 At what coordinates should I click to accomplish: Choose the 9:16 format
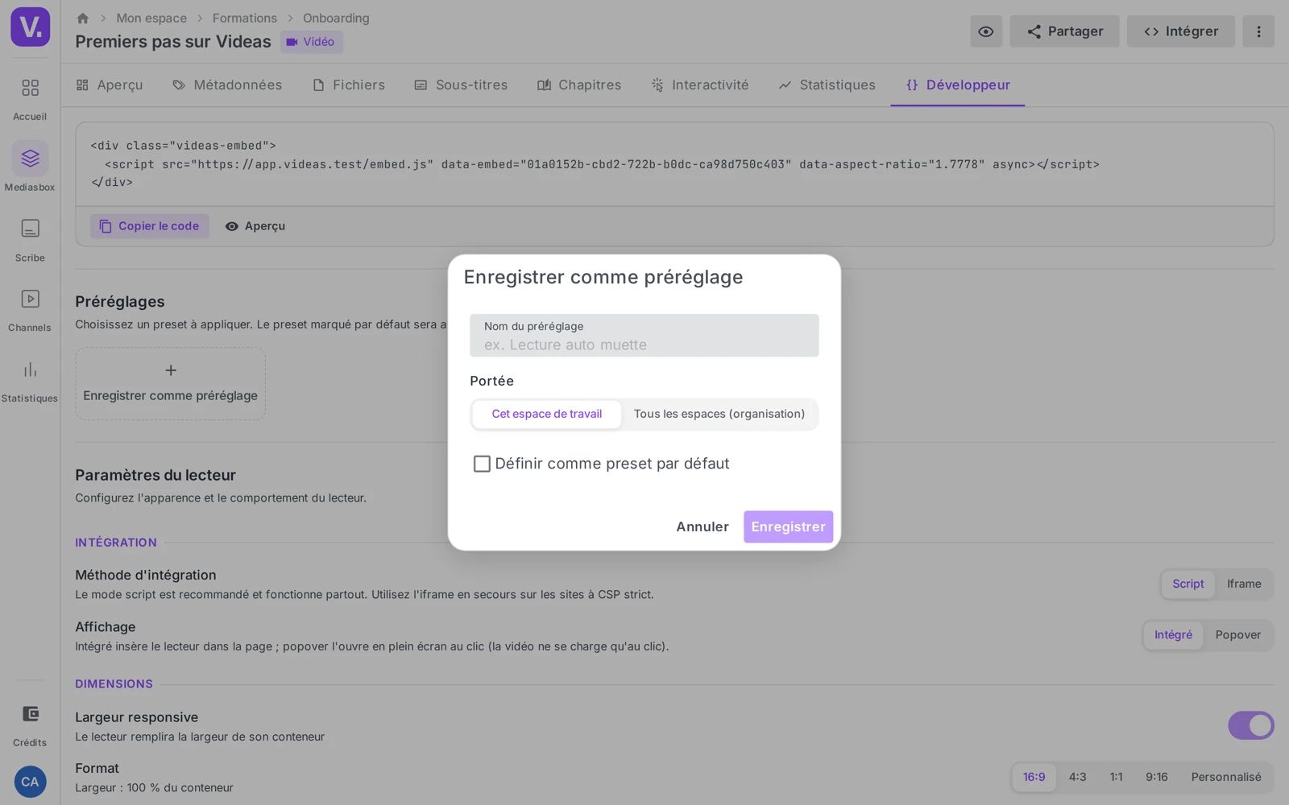1156,777
